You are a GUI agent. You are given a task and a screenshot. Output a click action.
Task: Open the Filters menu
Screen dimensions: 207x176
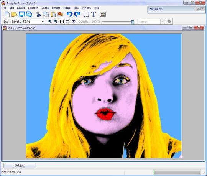(67, 8)
